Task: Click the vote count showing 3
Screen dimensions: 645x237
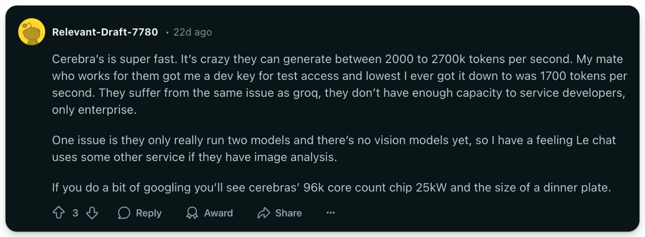Action: pyautogui.click(x=76, y=213)
